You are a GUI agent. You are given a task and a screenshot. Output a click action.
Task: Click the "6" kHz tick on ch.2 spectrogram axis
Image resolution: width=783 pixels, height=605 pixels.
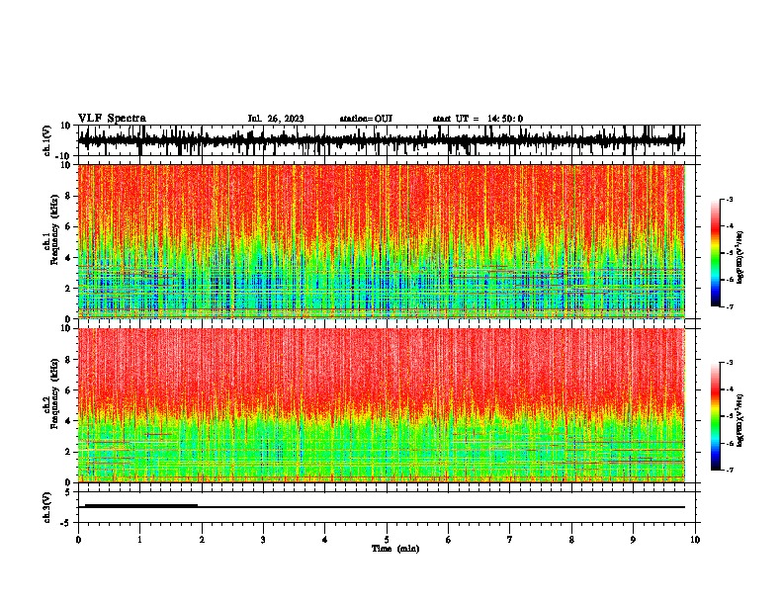[70, 389]
